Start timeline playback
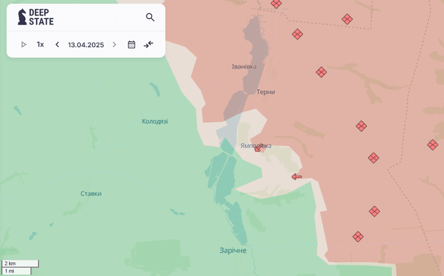The height and width of the screenshot is (276, 444). [x=24, y=44]
